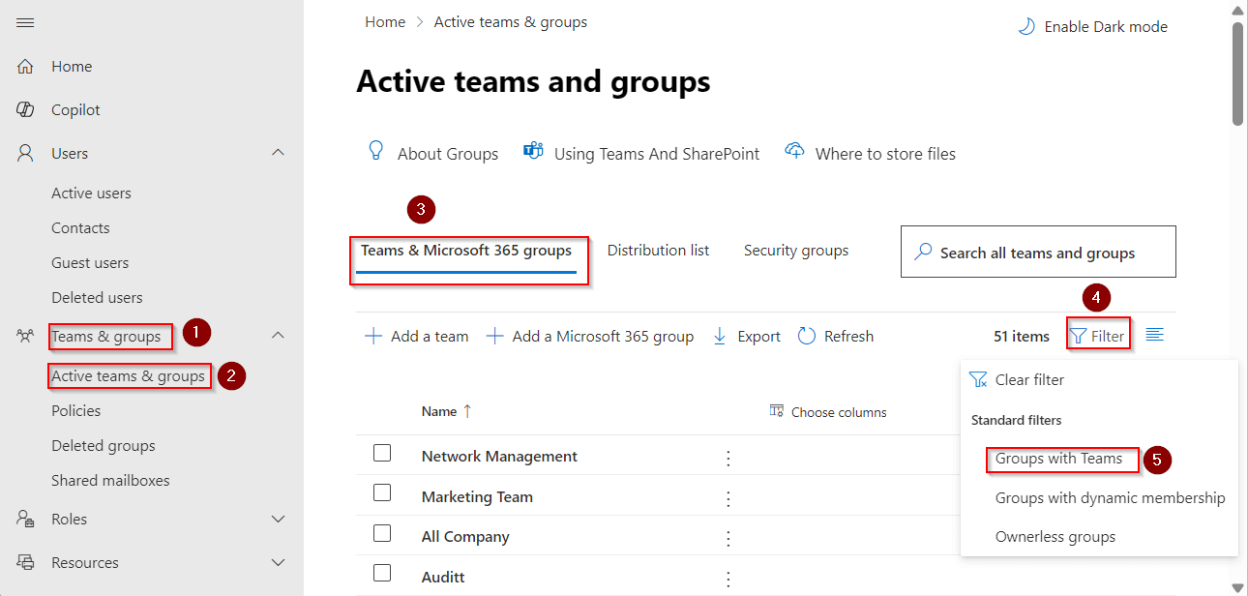Add a Microsoft 365 group
1248x596 pixels.
coord(590,335)
